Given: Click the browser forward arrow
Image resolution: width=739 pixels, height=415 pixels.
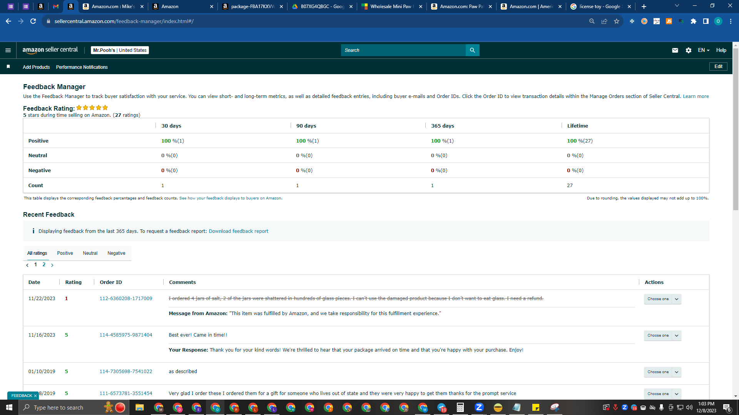Looking at the screenshot, I should click(x=21, y=21).
